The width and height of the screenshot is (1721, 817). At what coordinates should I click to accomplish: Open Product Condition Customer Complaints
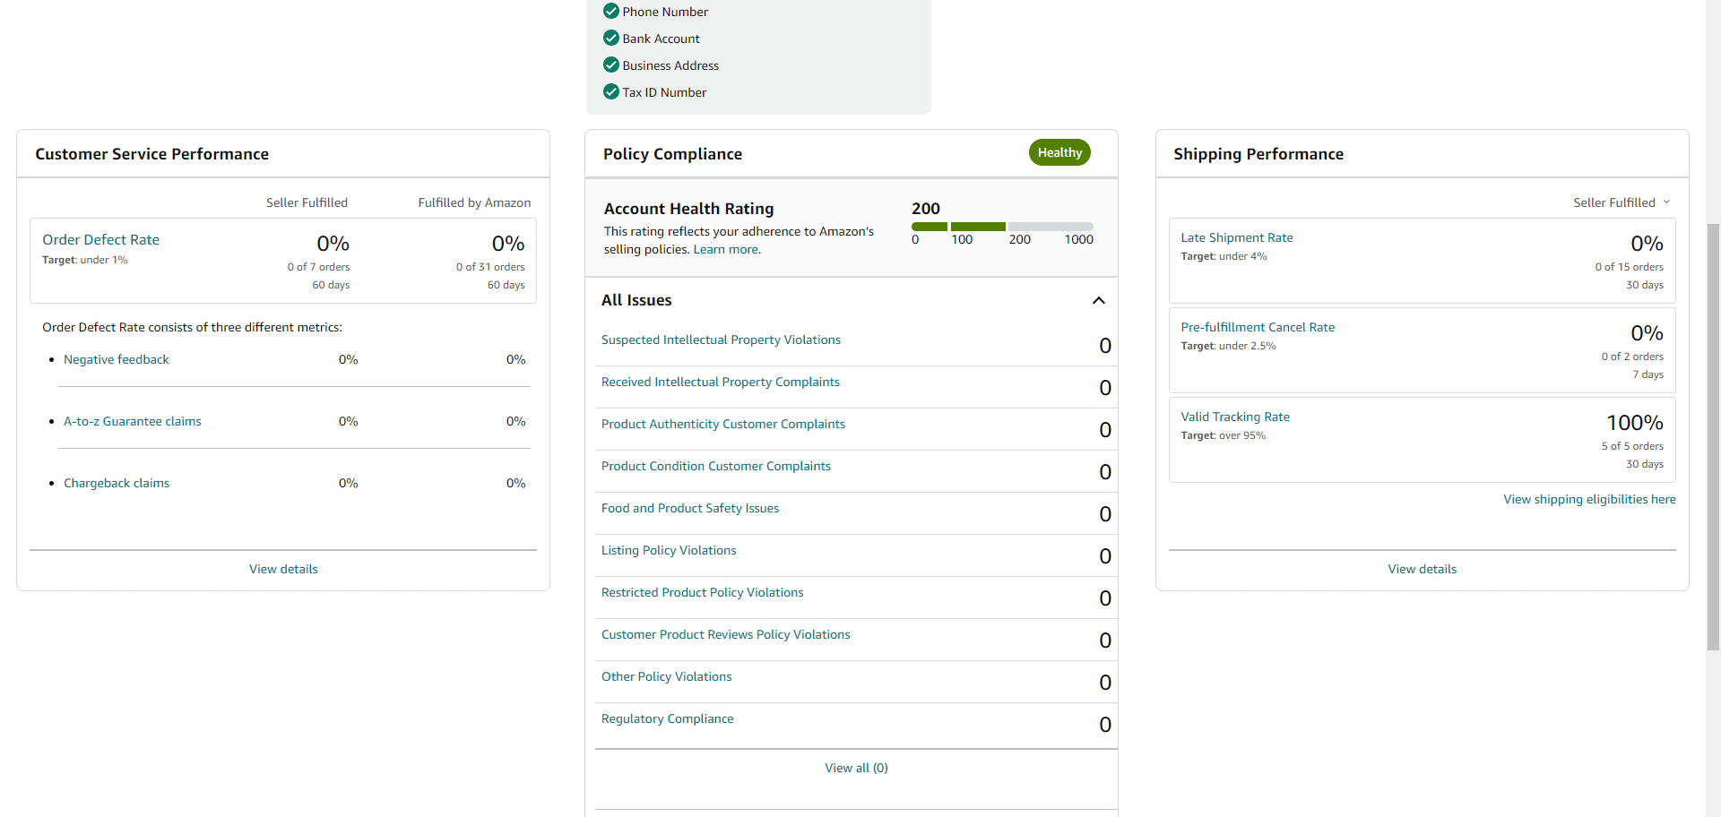(x=715, y=466)
